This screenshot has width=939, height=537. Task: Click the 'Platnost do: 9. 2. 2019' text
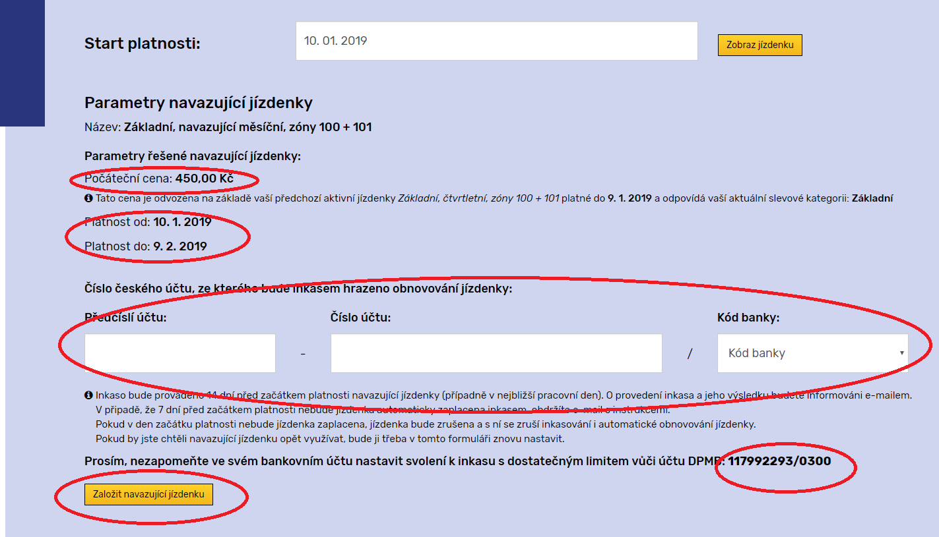pyautogui.click(x=146, y=246)
